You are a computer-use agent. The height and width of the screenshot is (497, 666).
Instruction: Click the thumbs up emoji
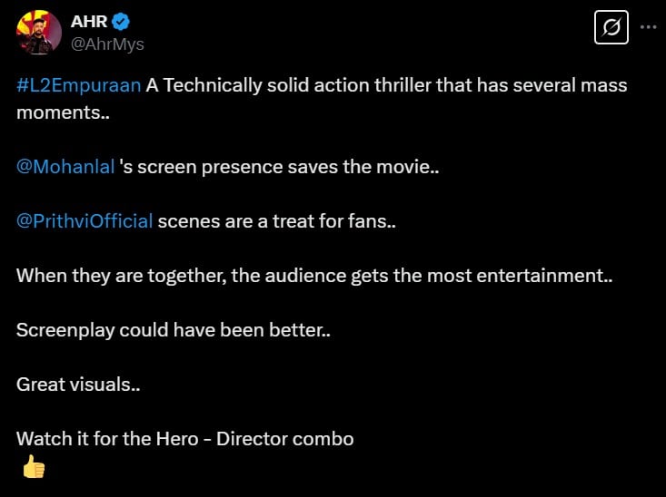pyautogui.click(x=34, y=467)
